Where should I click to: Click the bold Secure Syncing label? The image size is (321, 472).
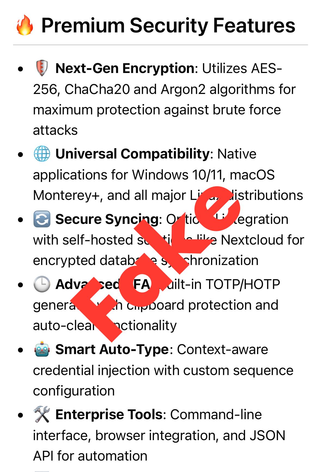coord(107,219)
